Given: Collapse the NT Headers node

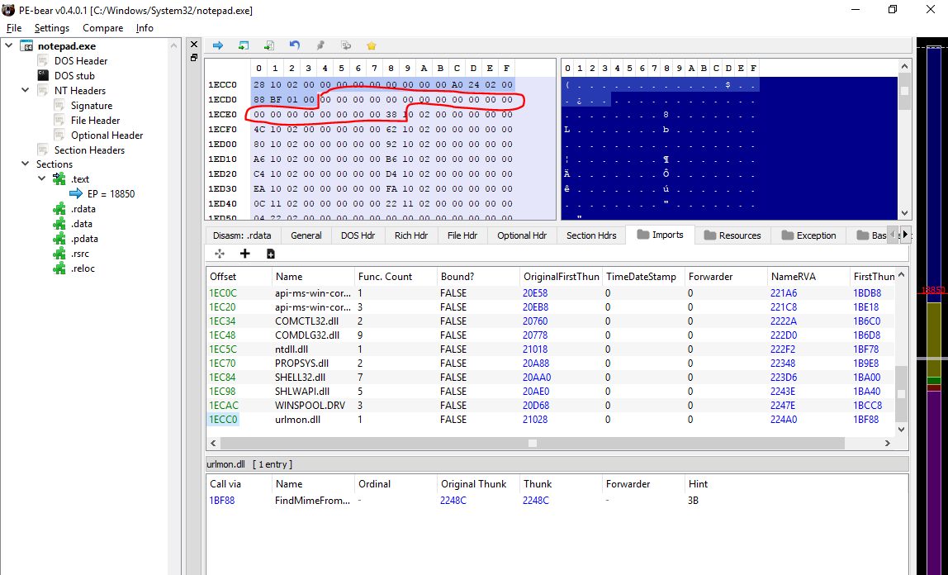Looking at the screenshot, I should coord(26,90).
